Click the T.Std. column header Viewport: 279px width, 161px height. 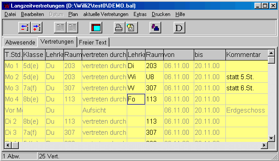13,55
